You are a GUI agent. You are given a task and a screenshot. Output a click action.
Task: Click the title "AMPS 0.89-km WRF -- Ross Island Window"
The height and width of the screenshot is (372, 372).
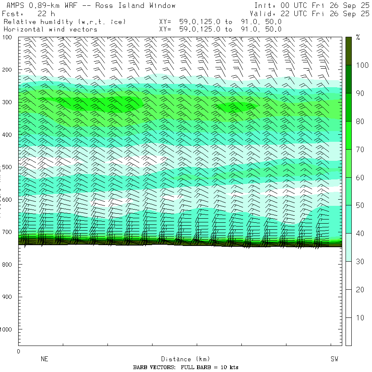(x=91, y=5)
